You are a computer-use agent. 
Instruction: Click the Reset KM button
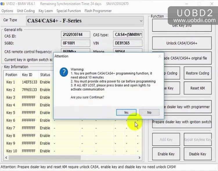(x=198, y=88)
